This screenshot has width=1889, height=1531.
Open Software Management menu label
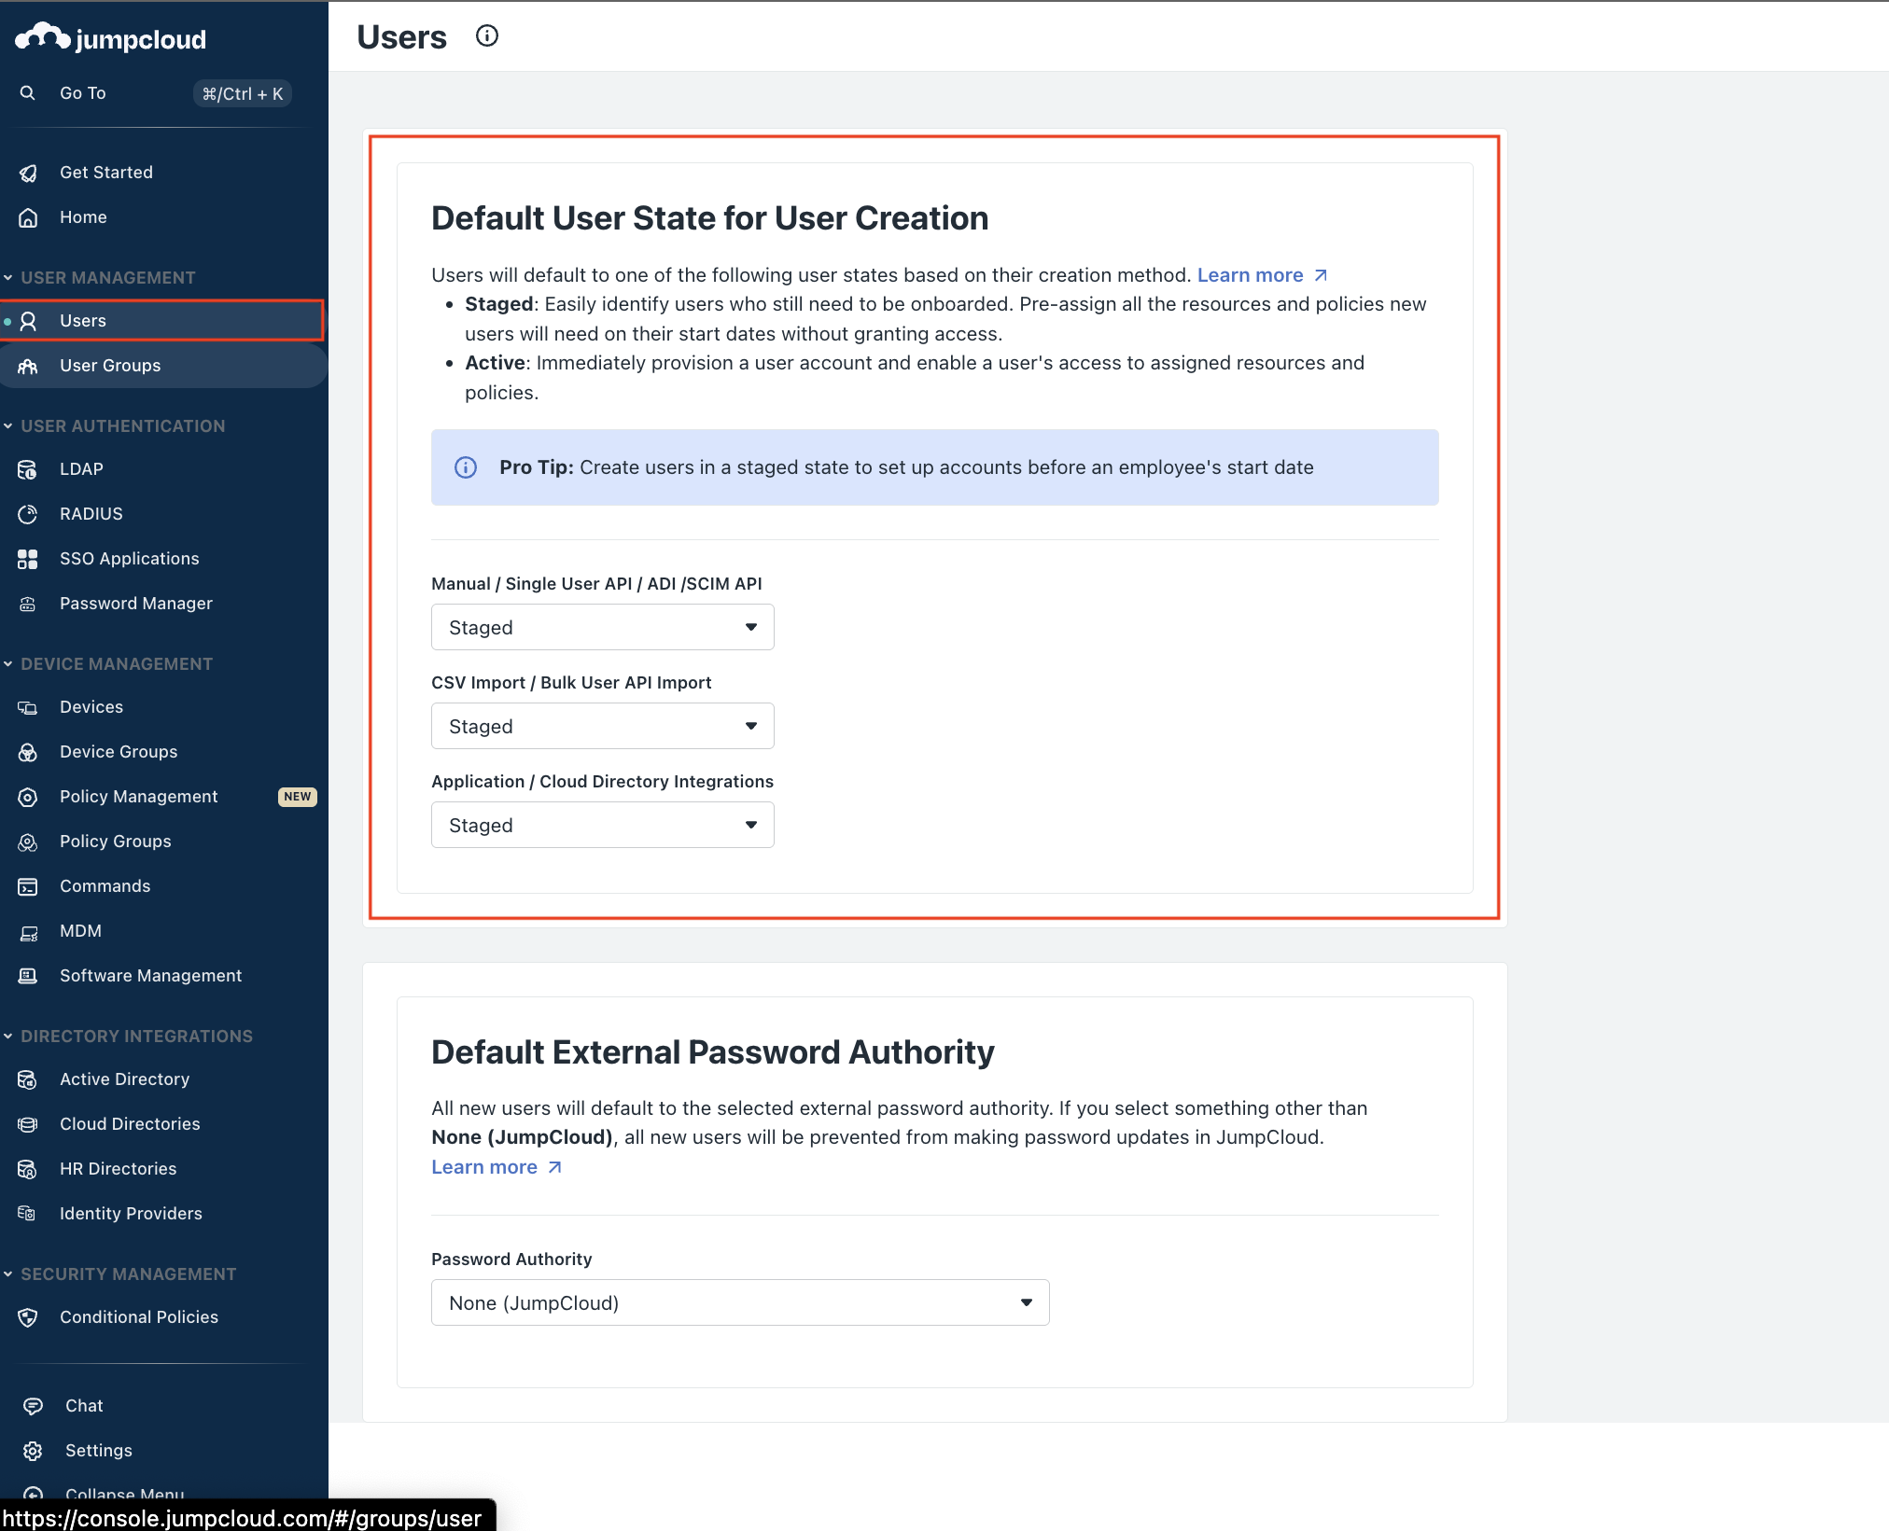pyautogui.click(x=151, y=976)
